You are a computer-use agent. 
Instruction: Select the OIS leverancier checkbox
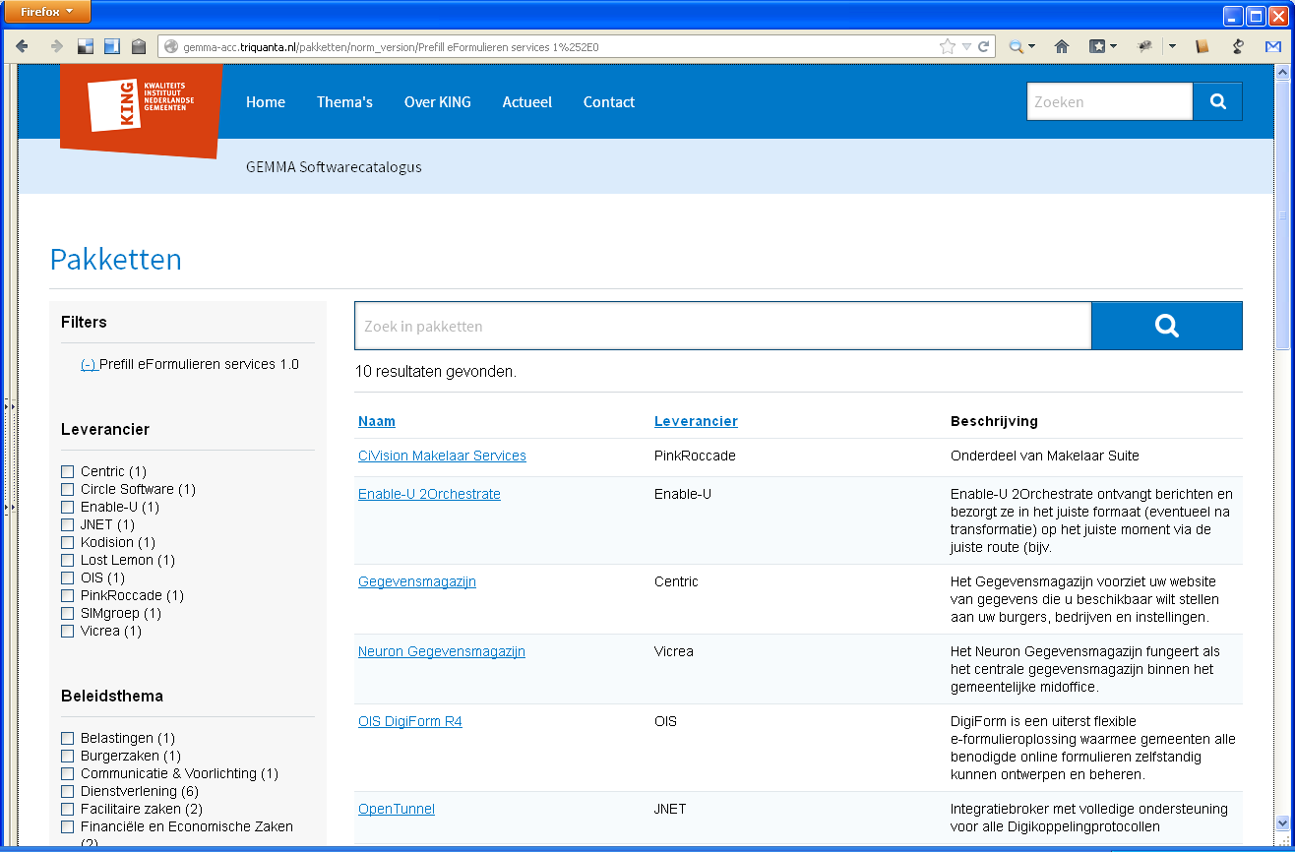click(68, 578)
